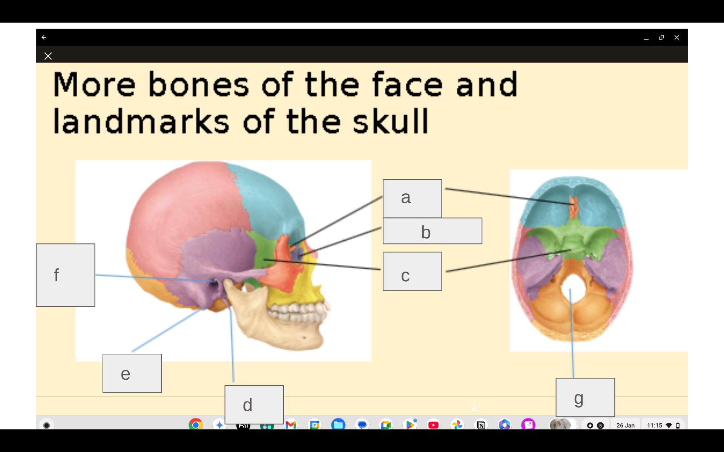724x452 pixels.
Task: Click the download arrow below the slide
Action: pos(474,407)
